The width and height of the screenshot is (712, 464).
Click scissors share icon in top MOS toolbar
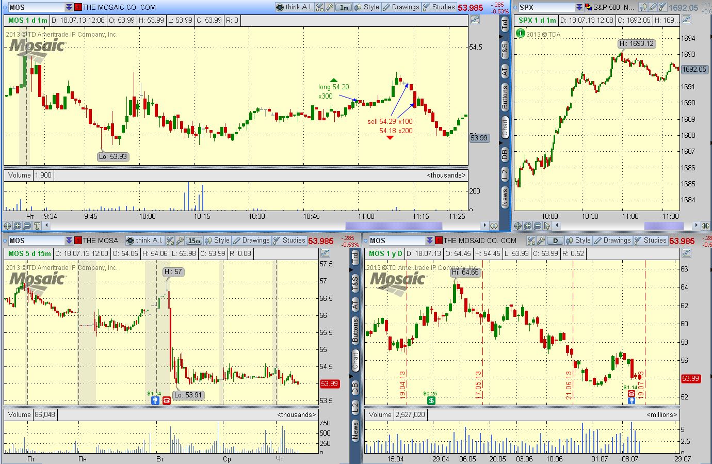(319, 7)
